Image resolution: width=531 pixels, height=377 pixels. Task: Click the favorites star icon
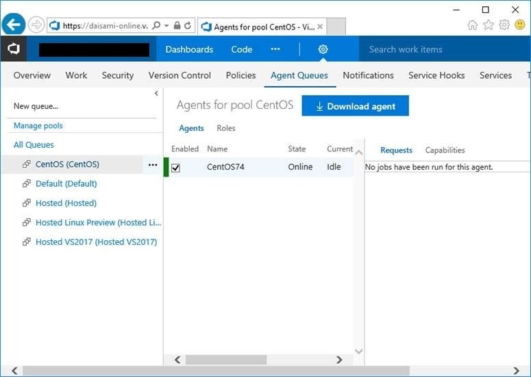[x=489, y=25]
